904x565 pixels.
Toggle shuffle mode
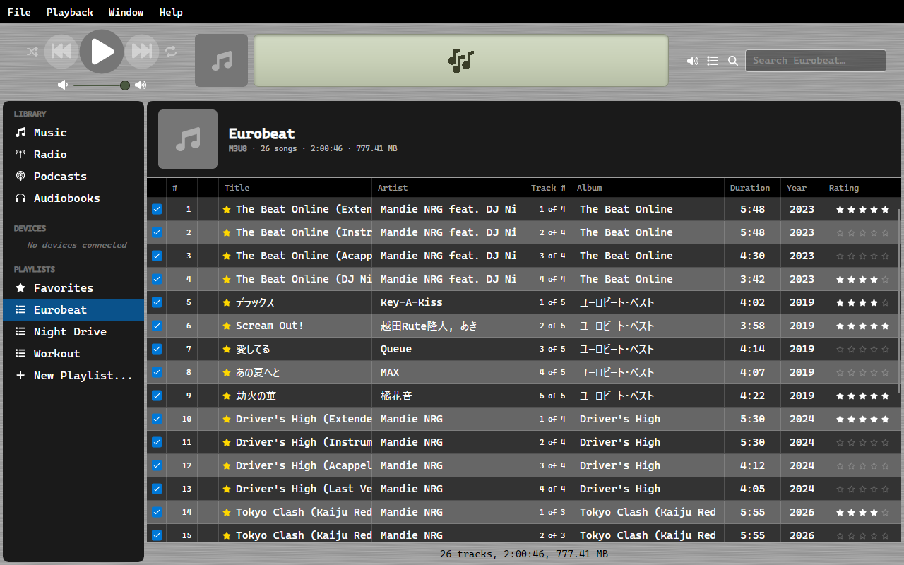pos(32,52)
